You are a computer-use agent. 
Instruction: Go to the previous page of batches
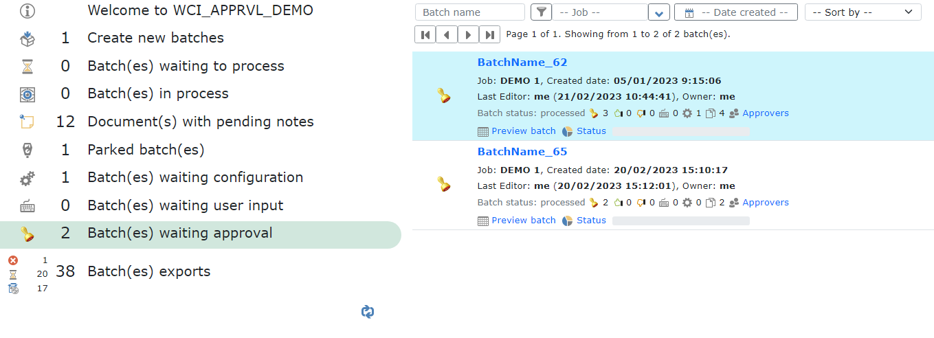(446, 34)
